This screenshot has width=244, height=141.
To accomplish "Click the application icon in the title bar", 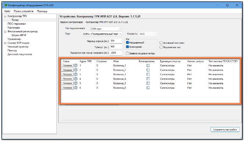I will pos(6,5).
